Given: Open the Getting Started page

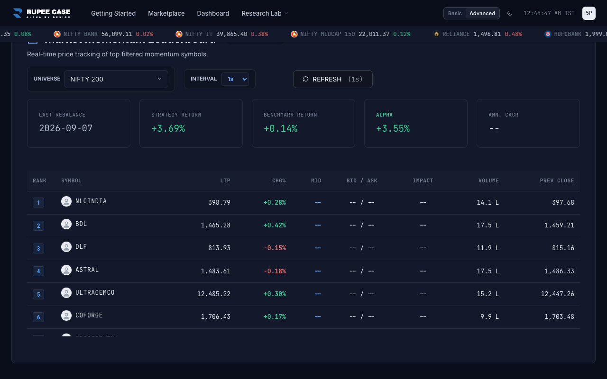Looking at the screenshot, I should tap(113, 13).
